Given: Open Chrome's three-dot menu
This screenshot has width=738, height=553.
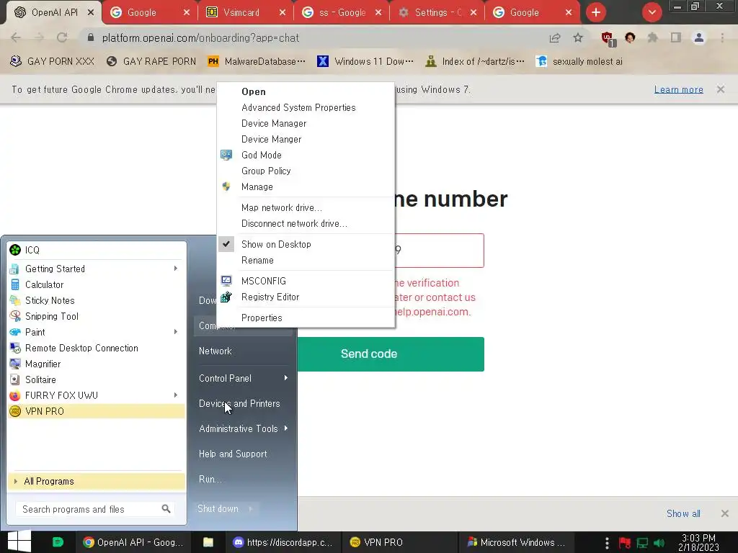Looking at the screenshot, I should point(722,37).
